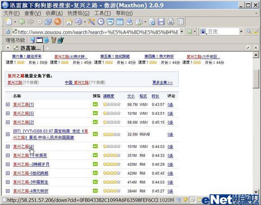The width and height of the screenshot is (261, 205).
Task: Open the 文件(F) menu
Action: point(11,13)
